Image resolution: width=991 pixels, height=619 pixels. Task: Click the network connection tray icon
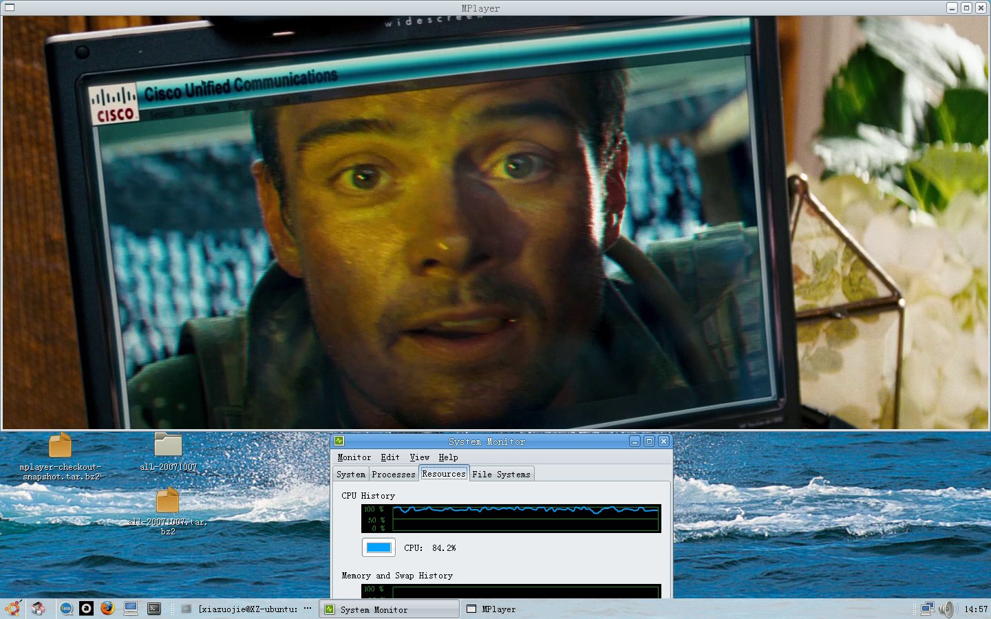[928, 609]
